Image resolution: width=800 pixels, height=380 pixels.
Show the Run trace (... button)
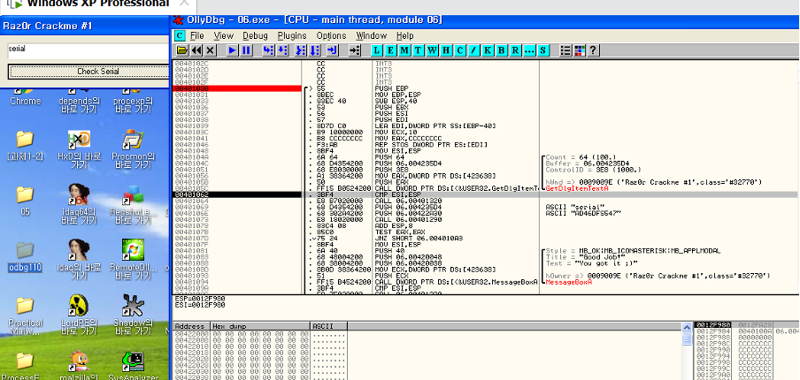coord(528,50)
